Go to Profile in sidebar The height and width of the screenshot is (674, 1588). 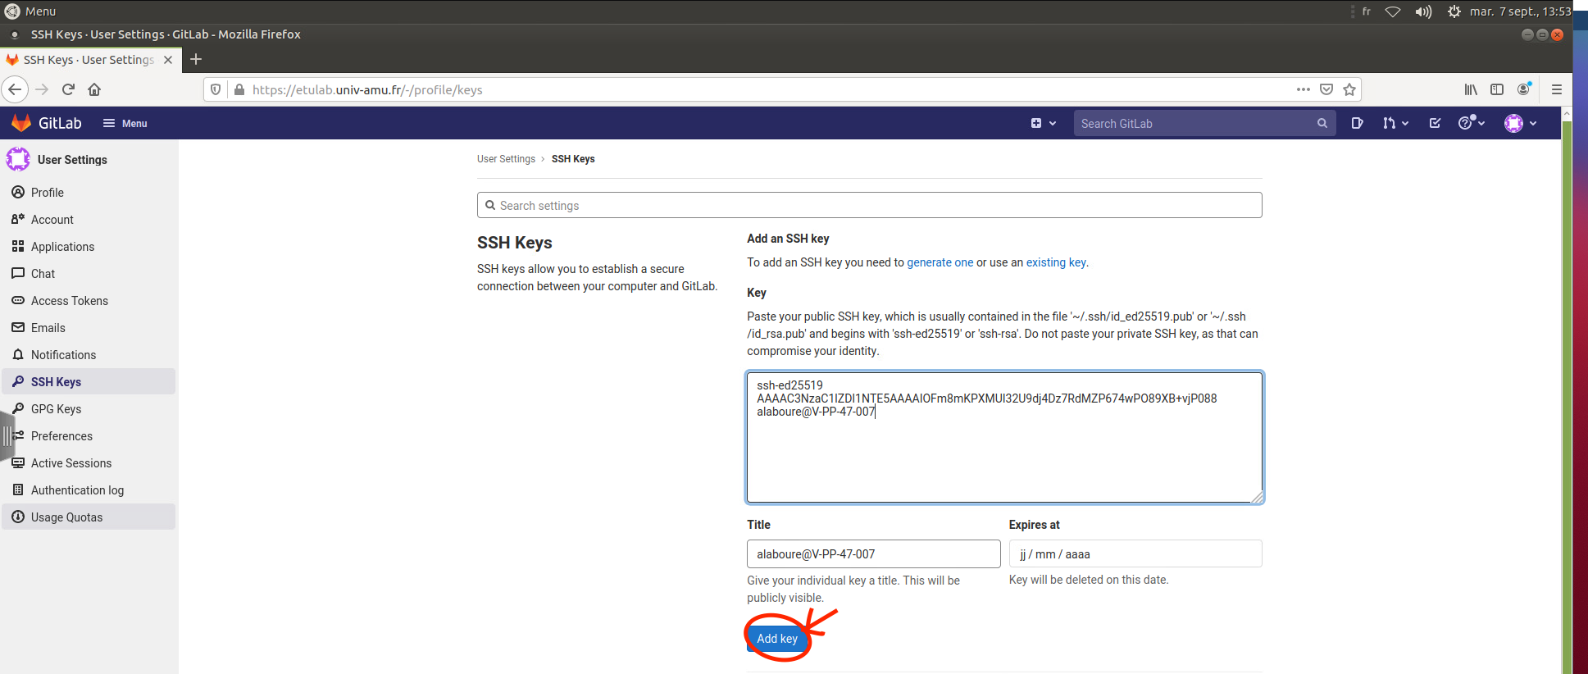(89, 193)
